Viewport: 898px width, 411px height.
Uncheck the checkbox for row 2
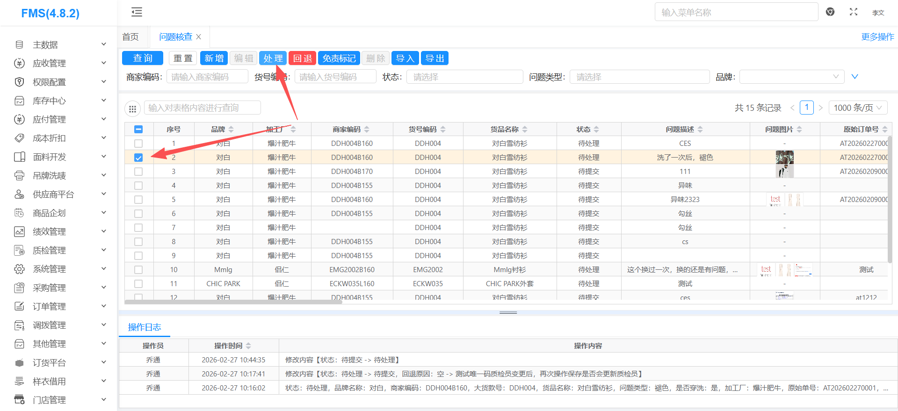tap(138, 158)
